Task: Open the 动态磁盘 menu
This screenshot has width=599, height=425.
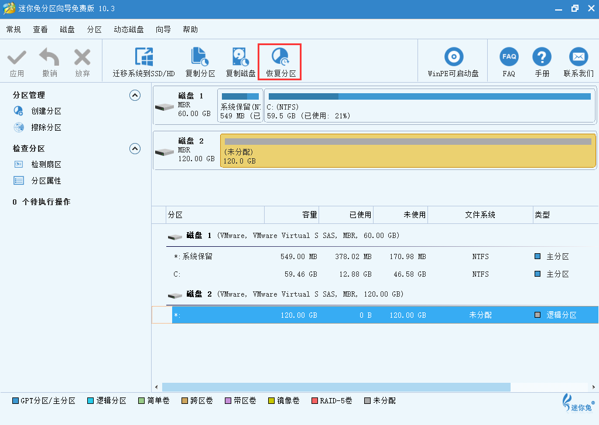Action: tap(129, 29)
